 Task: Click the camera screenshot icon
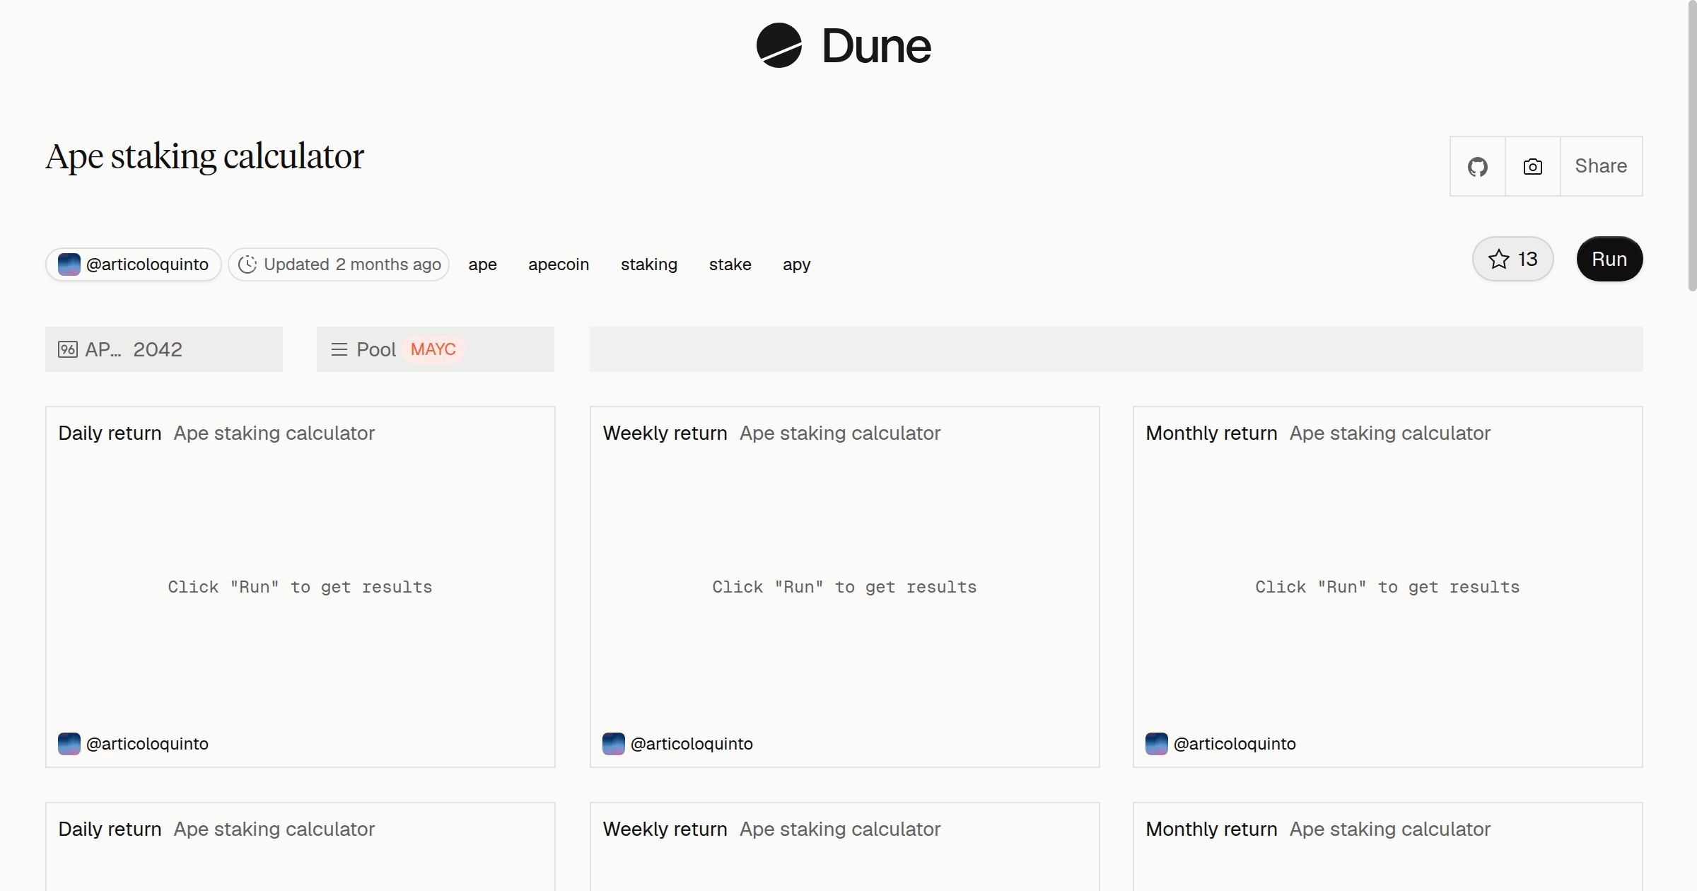pyautogui.click(x=1532, y=166)
